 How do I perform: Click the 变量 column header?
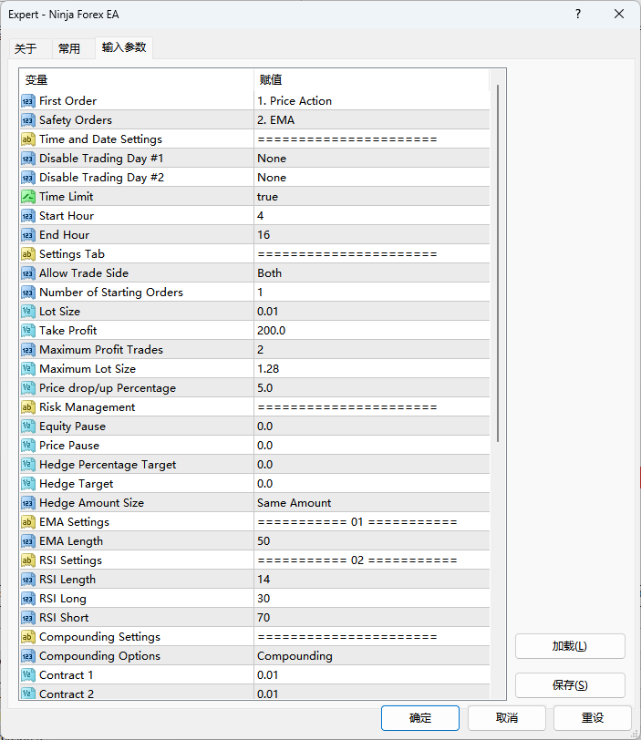(137, 80)
